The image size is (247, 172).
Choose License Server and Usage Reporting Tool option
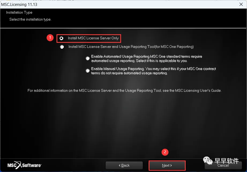62,47
